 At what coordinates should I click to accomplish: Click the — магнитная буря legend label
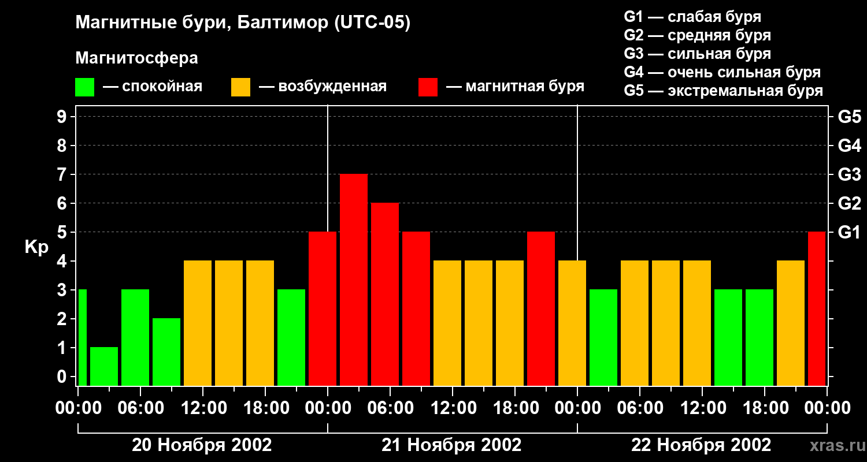[x=515, y=87]
